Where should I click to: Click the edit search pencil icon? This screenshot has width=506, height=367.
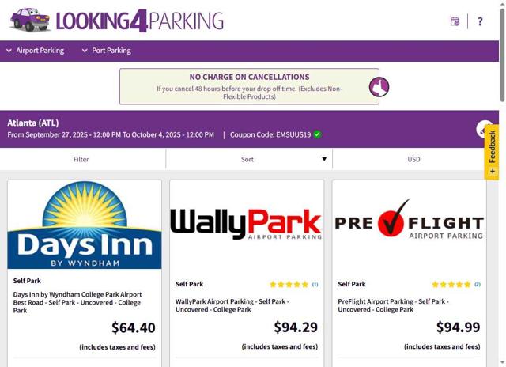pos(484,129)
